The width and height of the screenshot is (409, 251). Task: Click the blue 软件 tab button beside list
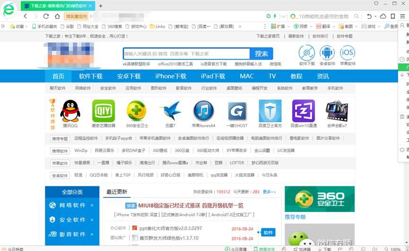point(268,233)
